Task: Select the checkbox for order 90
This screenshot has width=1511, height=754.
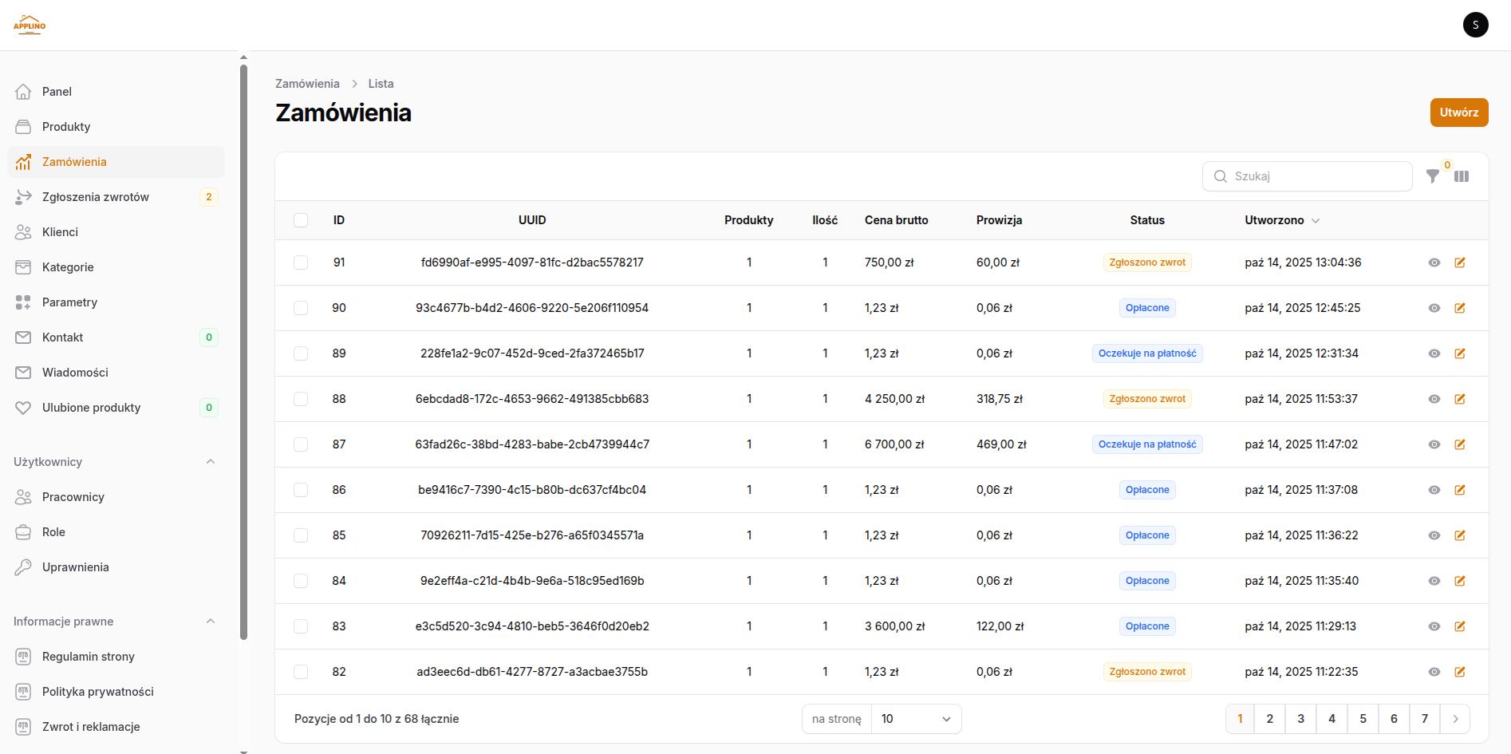Action: [301, 308]
